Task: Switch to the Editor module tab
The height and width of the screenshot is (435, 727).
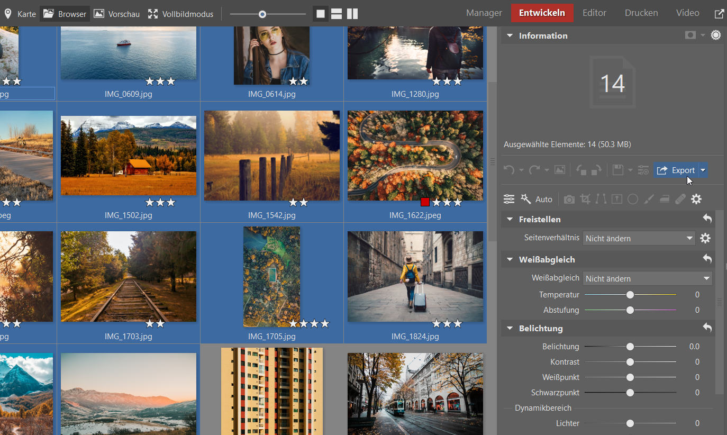Action: [594, 13]
